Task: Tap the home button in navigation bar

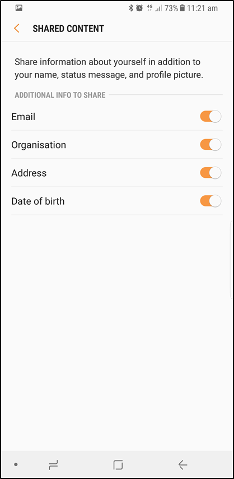Action: [x=118, y=465]
